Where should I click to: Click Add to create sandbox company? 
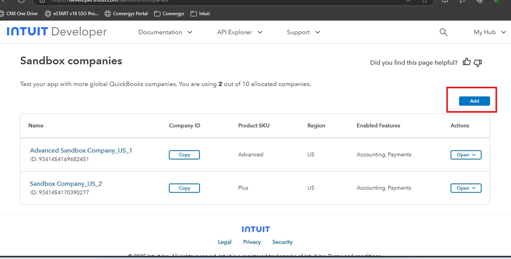pos(474,101)
